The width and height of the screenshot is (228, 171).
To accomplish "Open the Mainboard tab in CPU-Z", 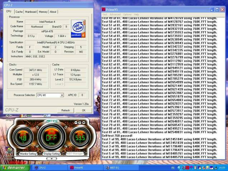I will click(31, 12).
